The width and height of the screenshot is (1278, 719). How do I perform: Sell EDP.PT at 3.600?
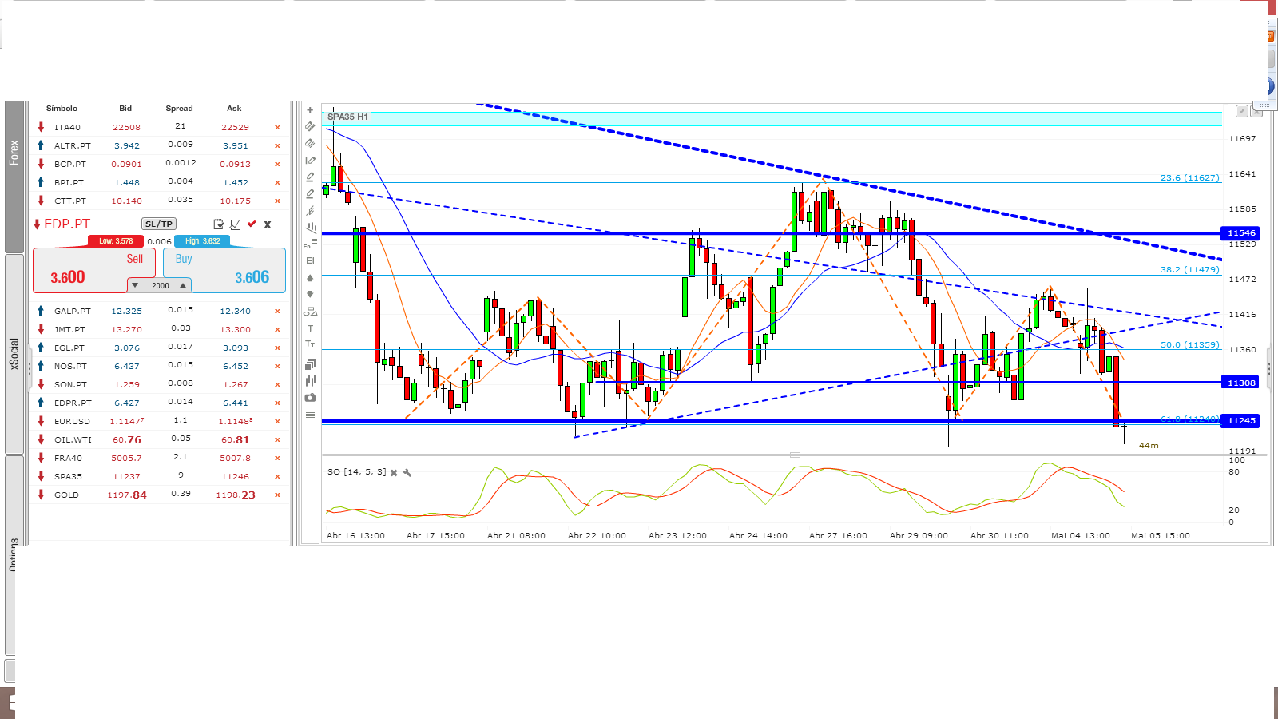tap(94, 270)
